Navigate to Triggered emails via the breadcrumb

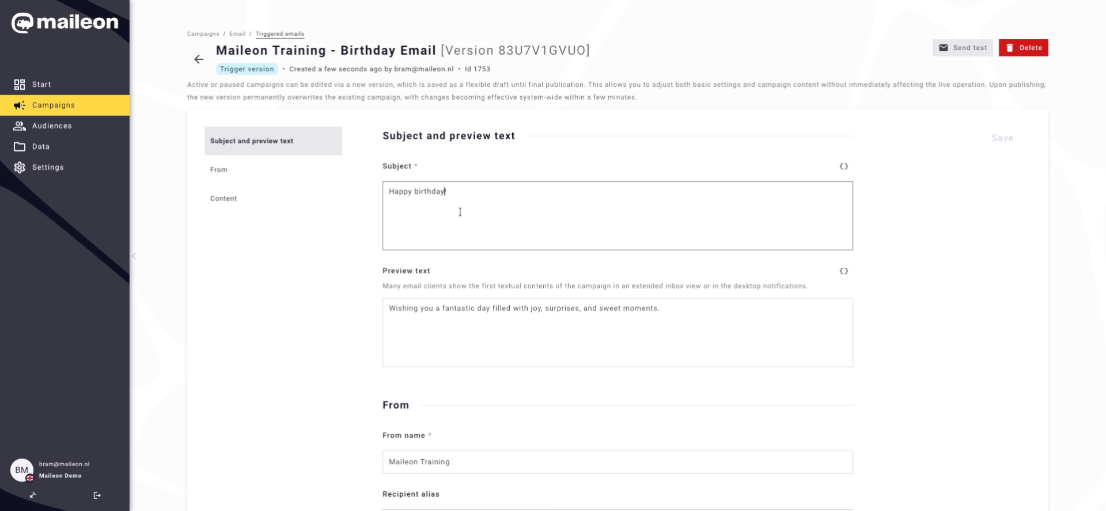(279, 34)
